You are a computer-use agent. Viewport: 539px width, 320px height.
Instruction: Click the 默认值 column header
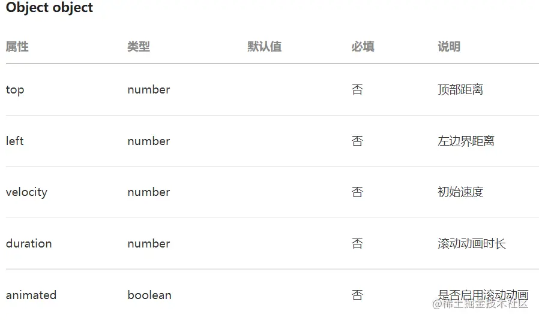pyautogui.click(x=265, y=47)
